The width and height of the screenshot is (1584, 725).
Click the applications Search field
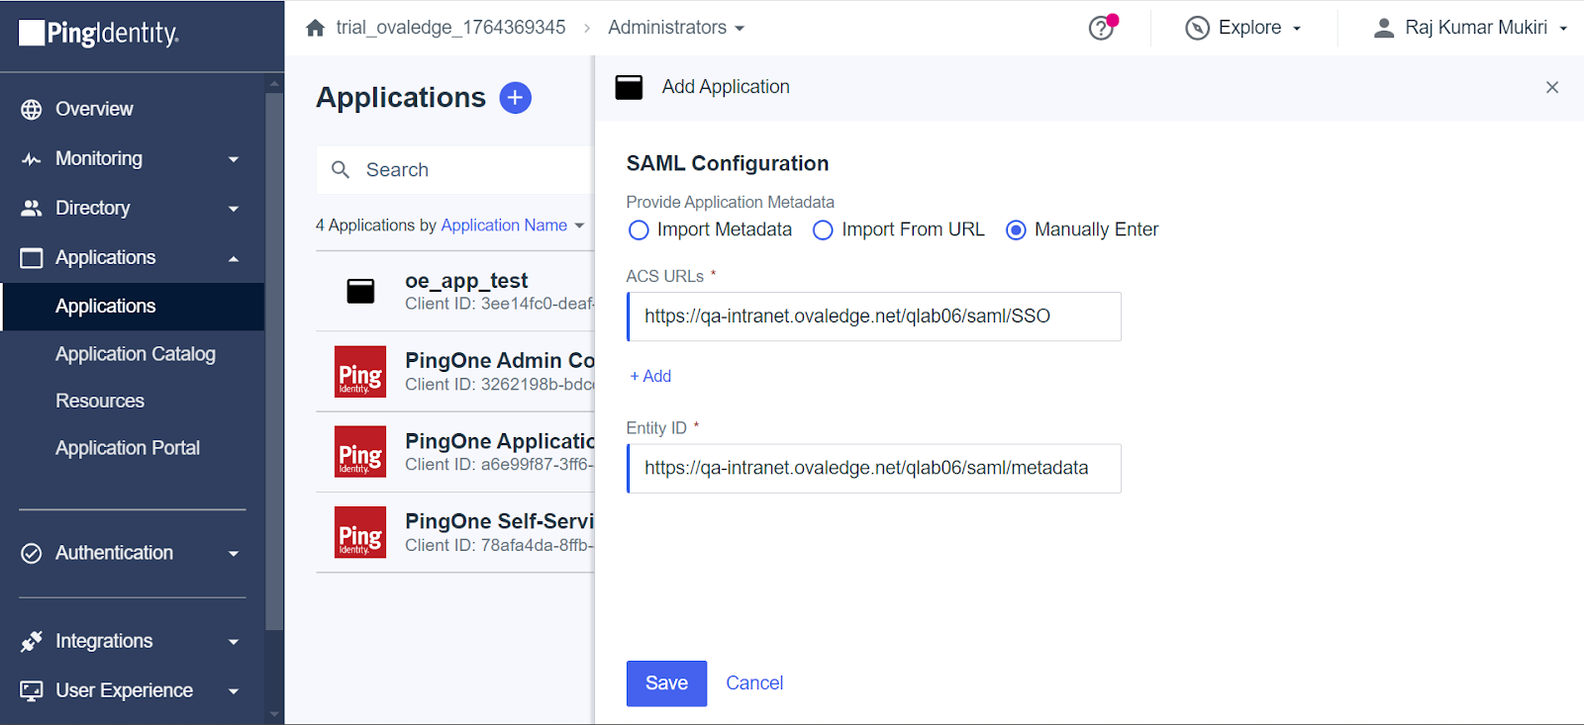(x=455, y=170)
